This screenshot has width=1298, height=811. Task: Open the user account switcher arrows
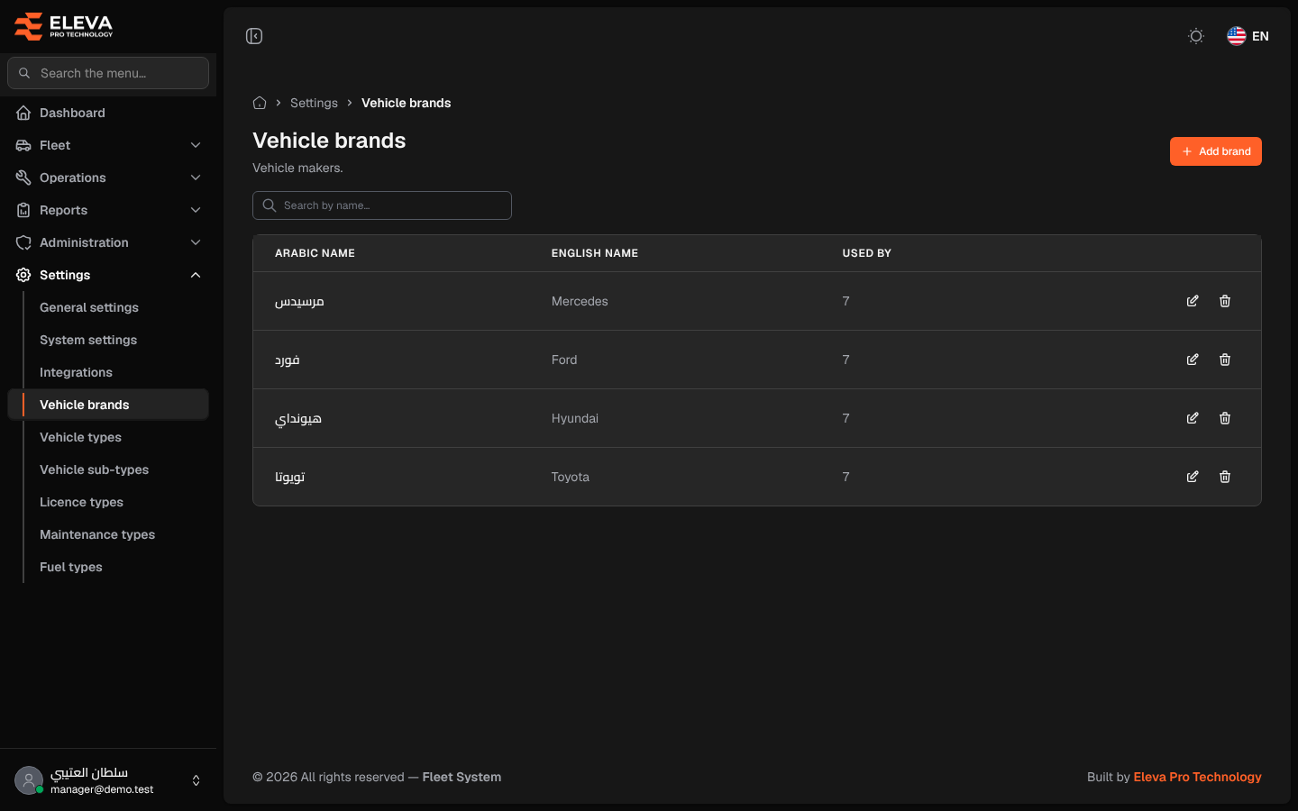click(x=196, y=780)
